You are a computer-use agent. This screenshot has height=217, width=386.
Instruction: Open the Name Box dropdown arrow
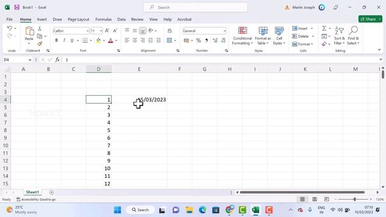[x=30, y=60]
